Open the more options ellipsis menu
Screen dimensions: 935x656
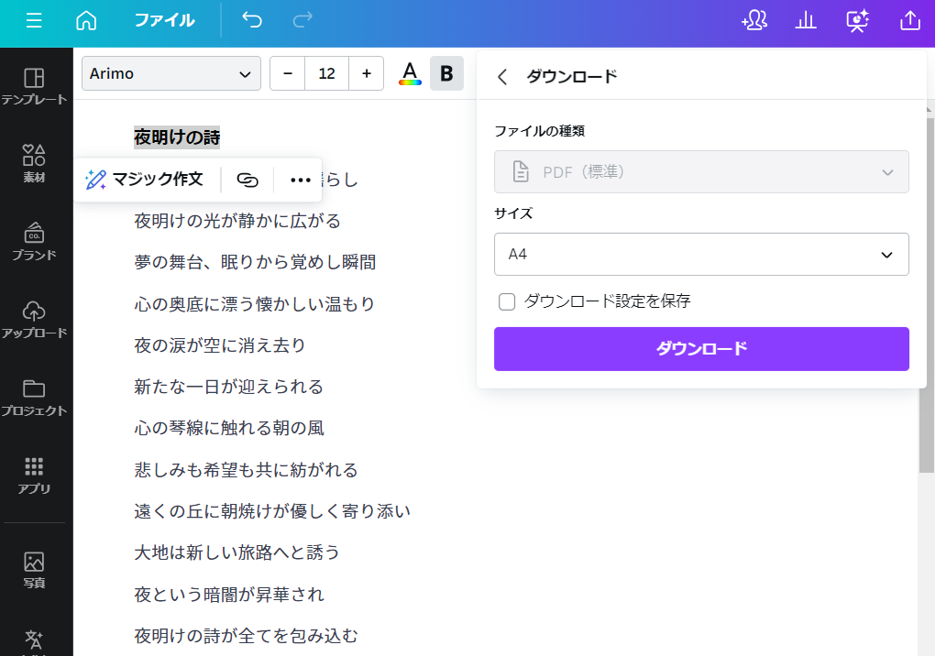(300, 180)
